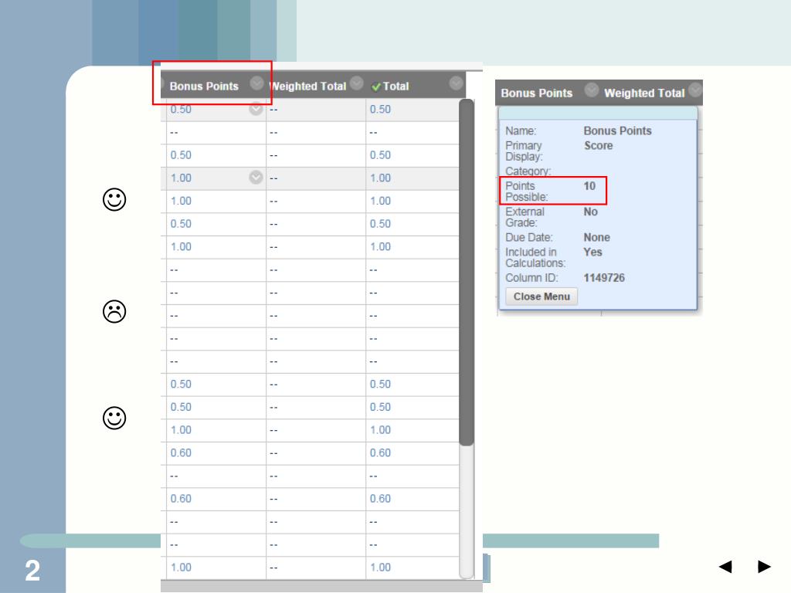Select the Included in Calculations value Yes
Screen dimensions: 791x593
point(592,252)
